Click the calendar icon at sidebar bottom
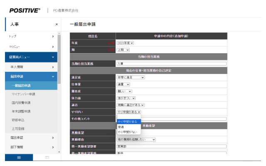The height and width of the screenshot is (166, 266). coord(47,158)
